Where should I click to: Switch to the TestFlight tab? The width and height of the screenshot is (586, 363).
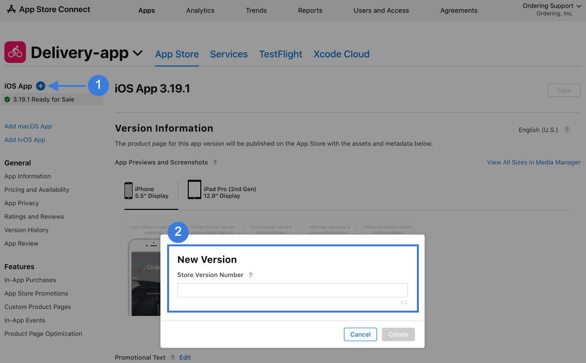click(x=281, y=54)
